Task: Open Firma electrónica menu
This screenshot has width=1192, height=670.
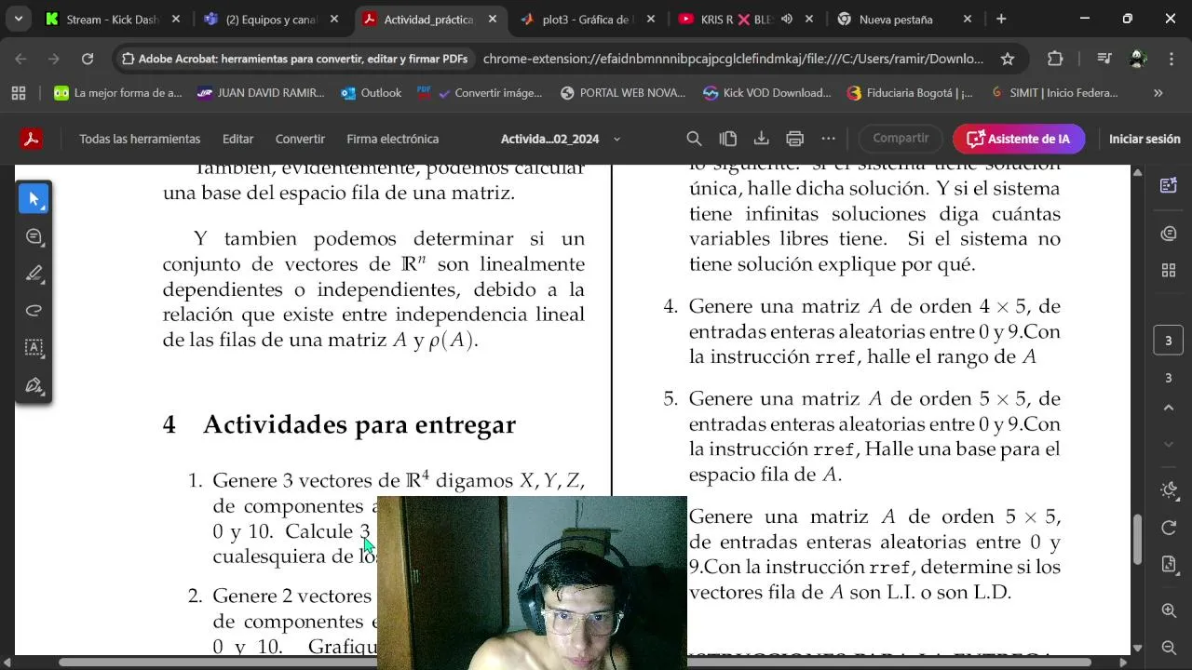Action: 392,139
